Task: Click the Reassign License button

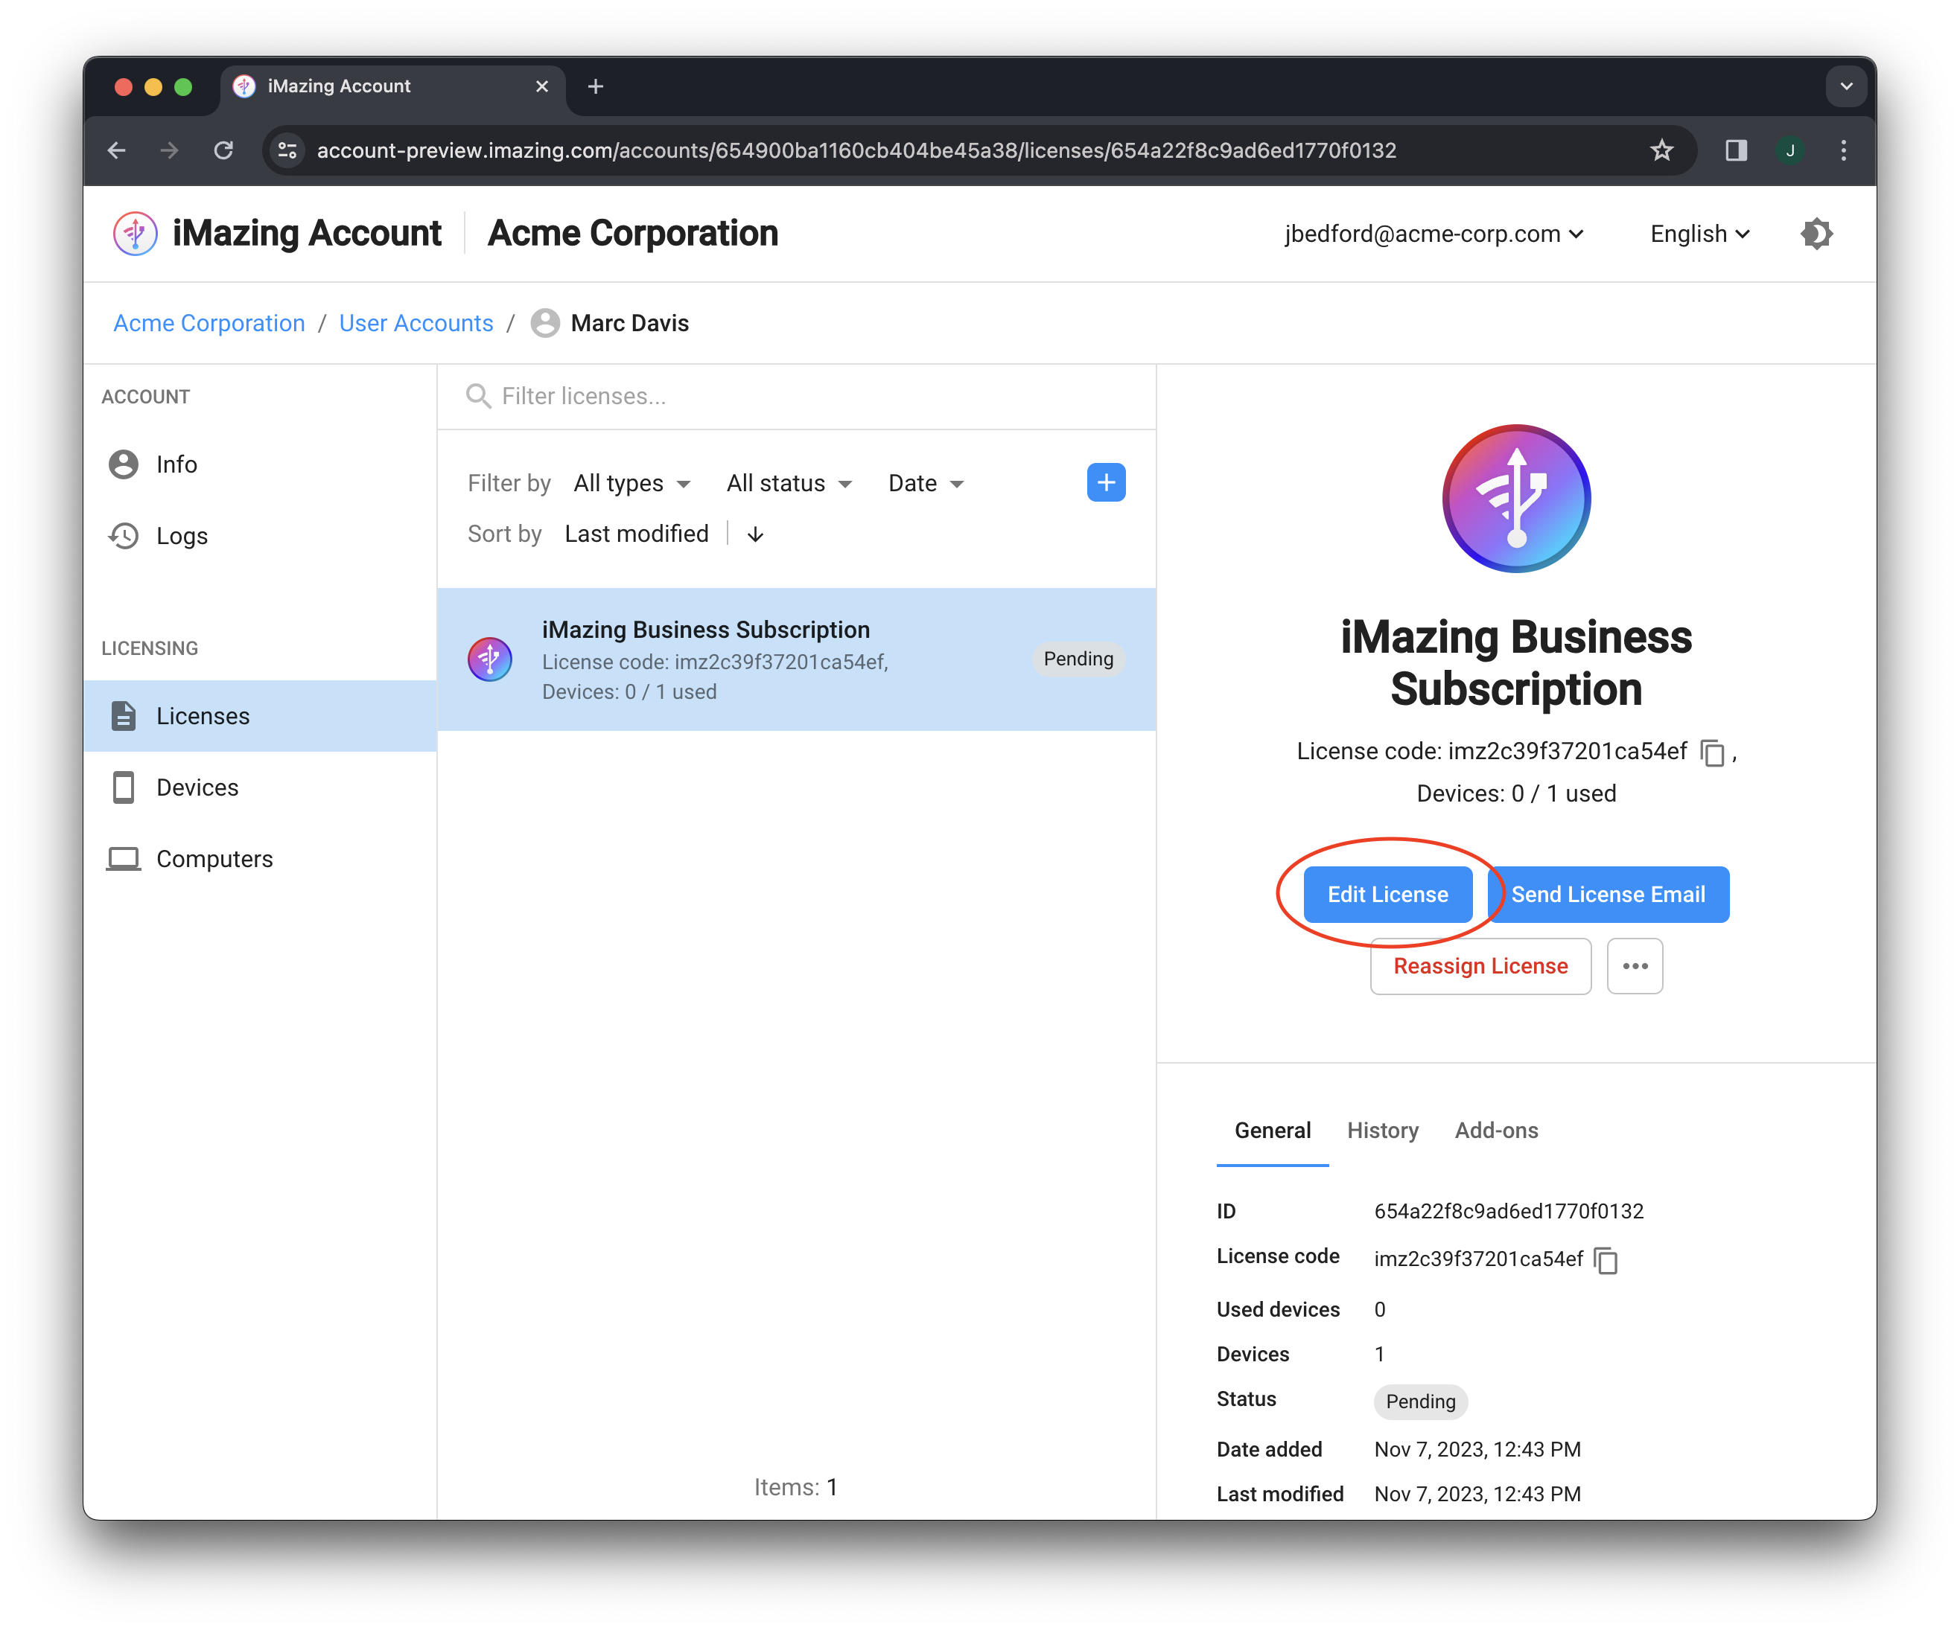Action: (1478, 966)
